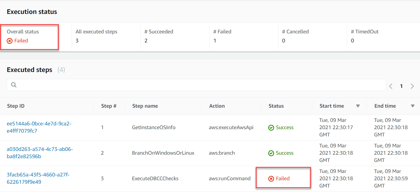Click the previous page arrow icon

391,86
